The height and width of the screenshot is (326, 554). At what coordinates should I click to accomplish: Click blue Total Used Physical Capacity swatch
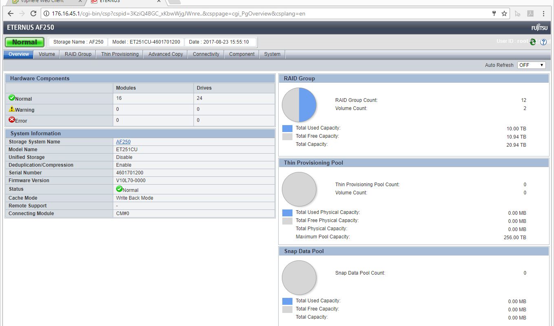tap(287, 213)
